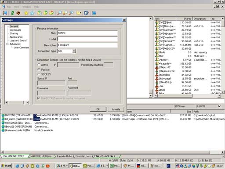Click the orange quick launch icon in taskbar
225x169 pixels.
(47, 166)
